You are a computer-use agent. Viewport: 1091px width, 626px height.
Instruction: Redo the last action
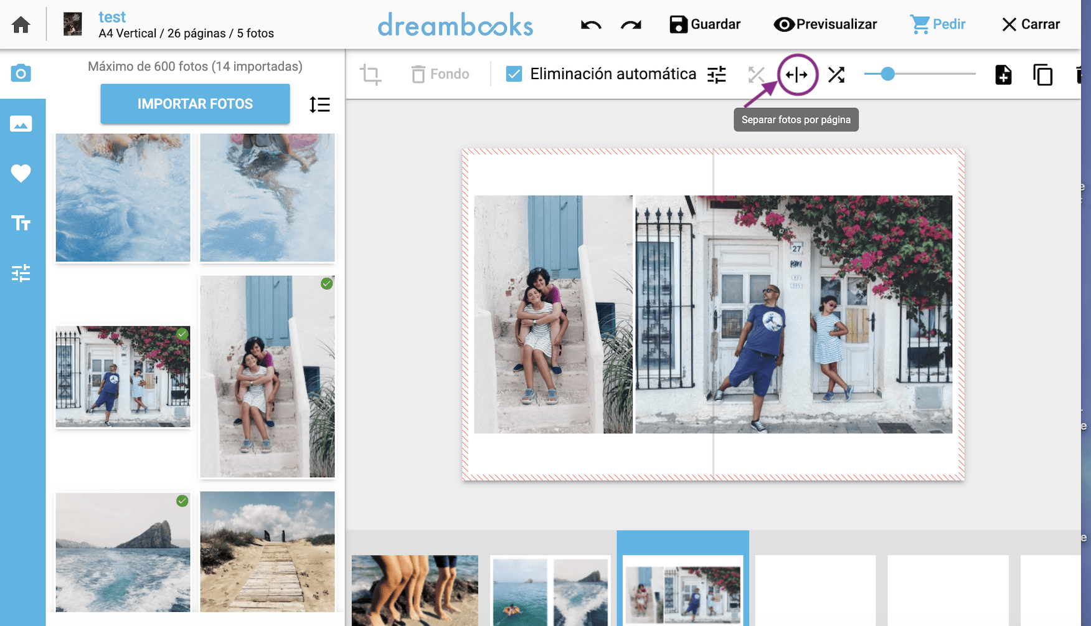pyautogui.click(x=631, y=25)
